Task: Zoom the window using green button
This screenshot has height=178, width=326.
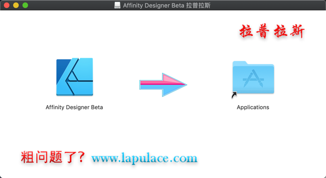Action: [x=25, y=5]
